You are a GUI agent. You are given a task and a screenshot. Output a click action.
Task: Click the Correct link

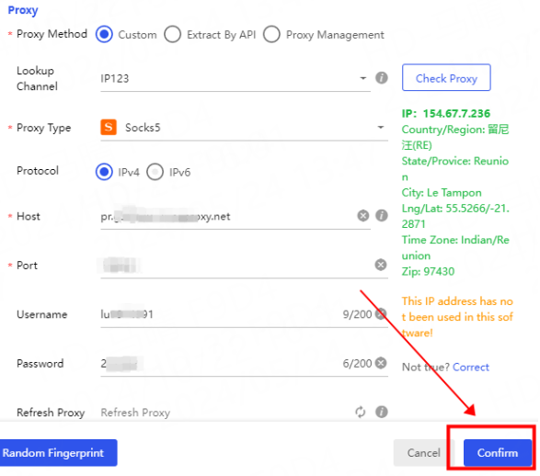coord(471,367)
